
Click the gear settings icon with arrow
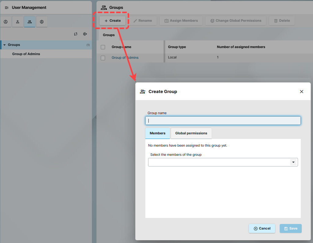click(85, 34)
